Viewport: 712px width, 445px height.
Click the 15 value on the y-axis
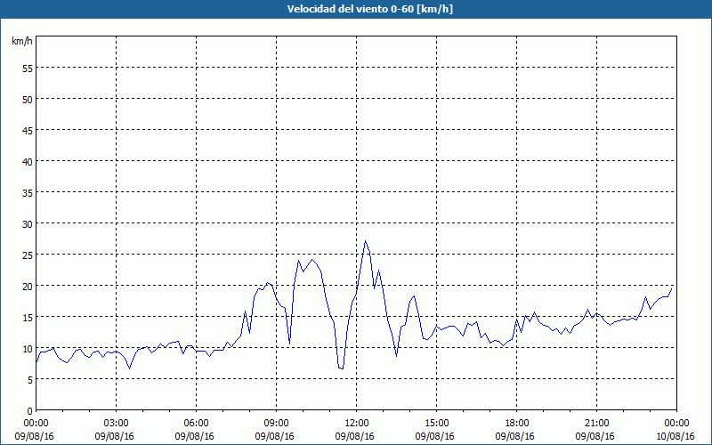point(28,318)
